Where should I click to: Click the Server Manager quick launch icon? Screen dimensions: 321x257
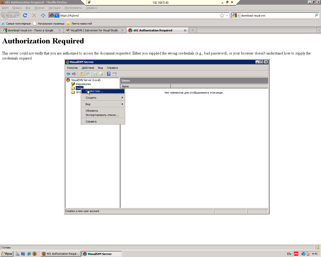coord(17,254)
